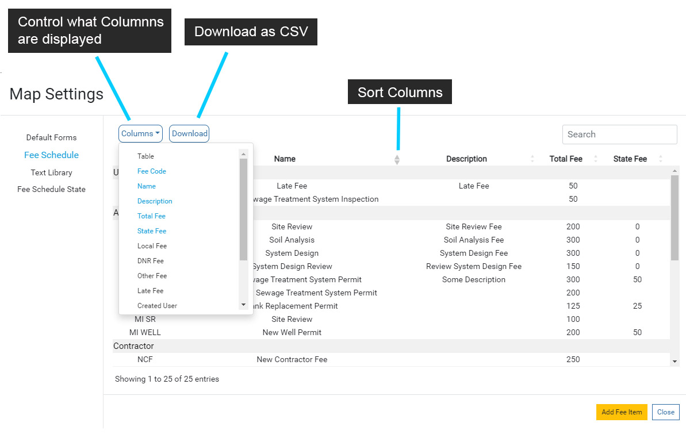Screen dimensions: 686x438
Task: Open the Columns dropdown
Action: click(140, 133)
